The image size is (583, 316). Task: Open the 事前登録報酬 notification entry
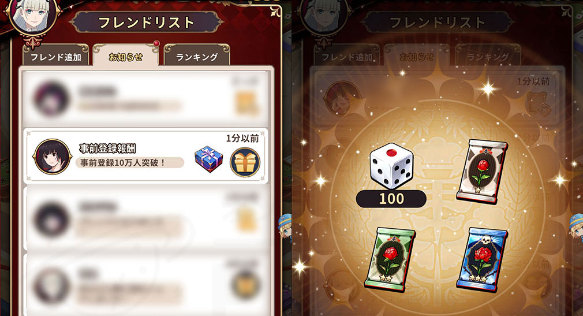[146, 156]
